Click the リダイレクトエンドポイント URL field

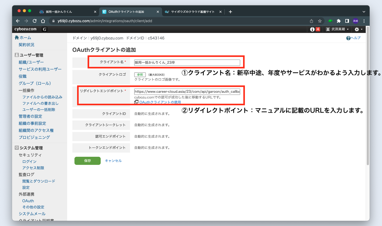pos(187,91)
